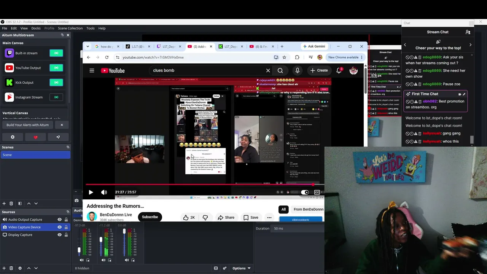Open the Docks menu
487x274 pixels.
coord(36,28)
